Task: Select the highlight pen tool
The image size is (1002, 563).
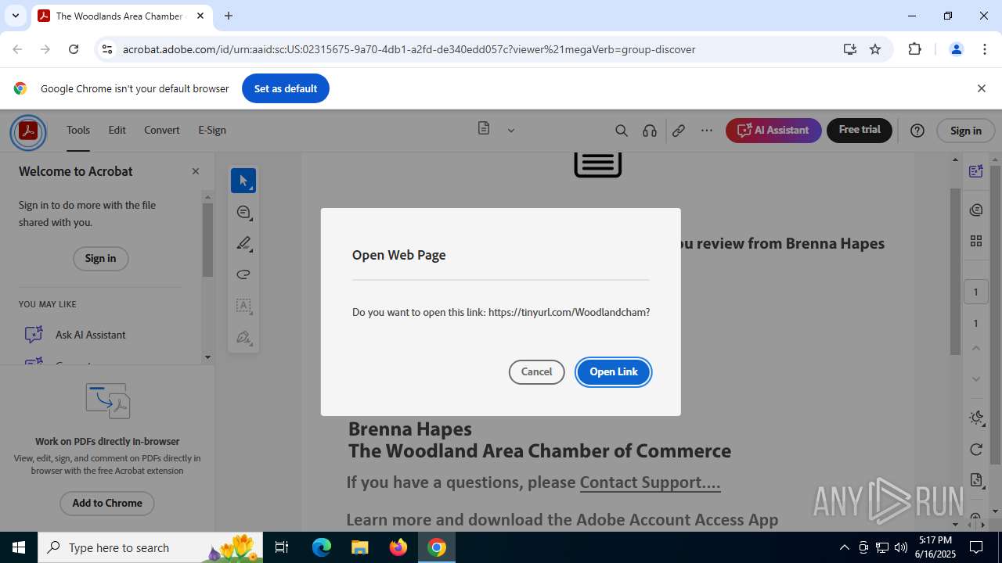Action: (243, 243)
